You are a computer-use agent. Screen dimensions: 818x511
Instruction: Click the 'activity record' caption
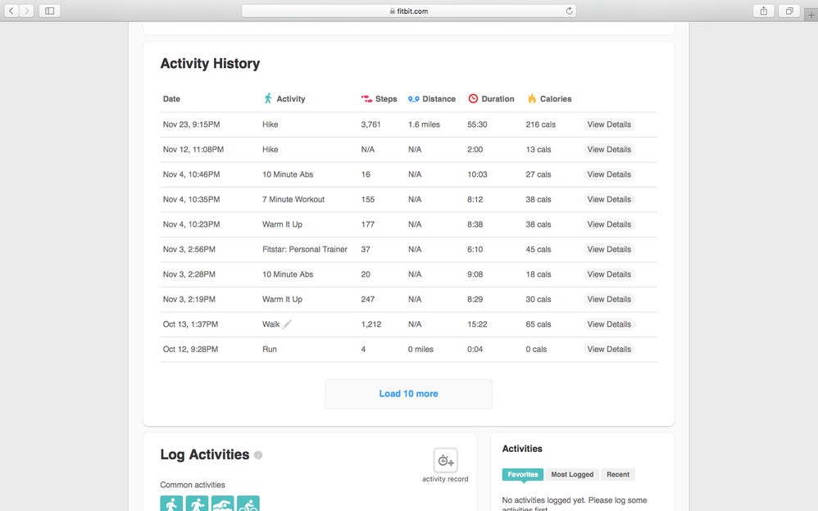[446, 479]
